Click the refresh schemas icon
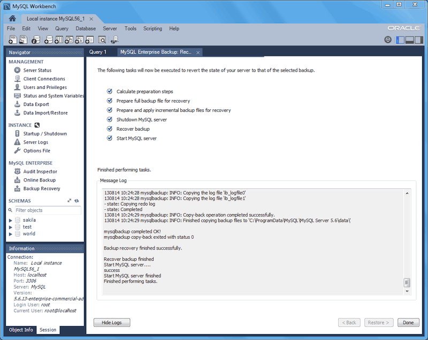The width and height of the screenshot is (428, 340). (x=77, y=200)
